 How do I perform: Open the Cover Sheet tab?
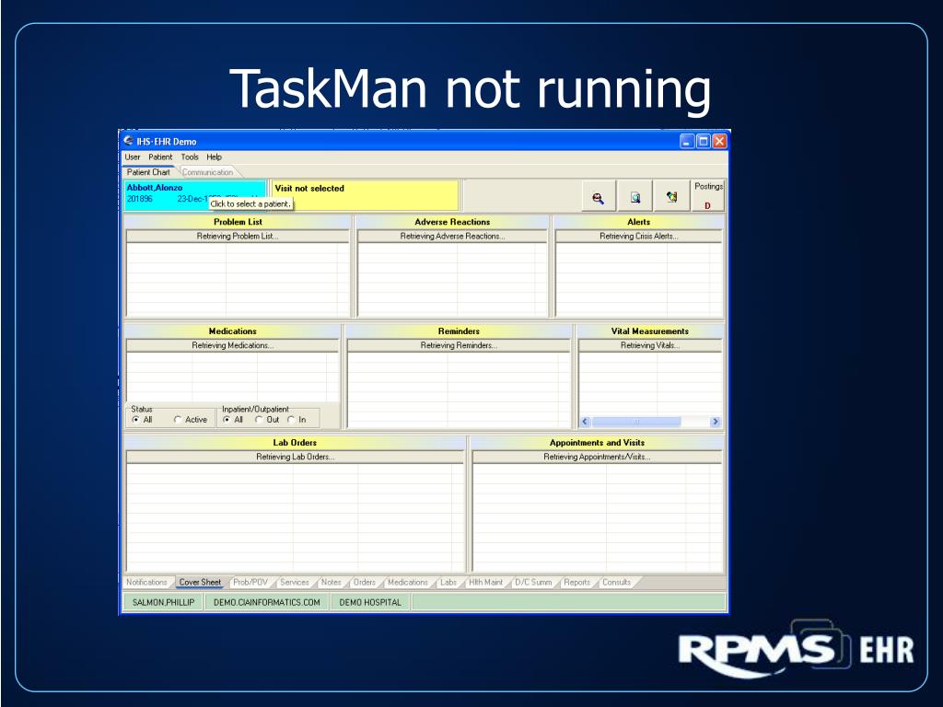(x=200, y=582)
